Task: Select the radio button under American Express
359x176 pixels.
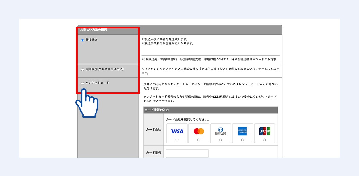Action: pos(242,140)
